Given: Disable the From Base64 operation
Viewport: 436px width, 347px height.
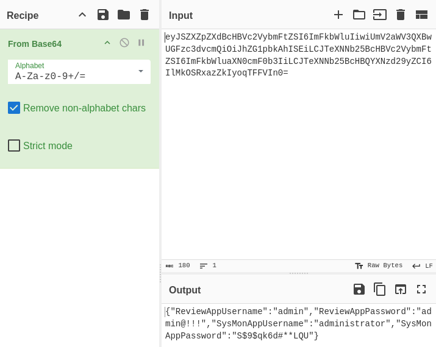Looking at the screenshot, I should click(124, 43).
